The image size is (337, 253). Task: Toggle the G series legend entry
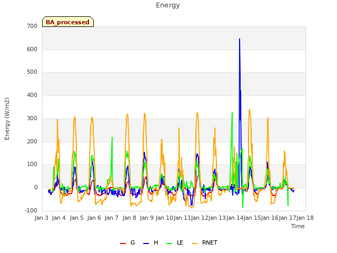pyautogui.click(x=127, y=243)
